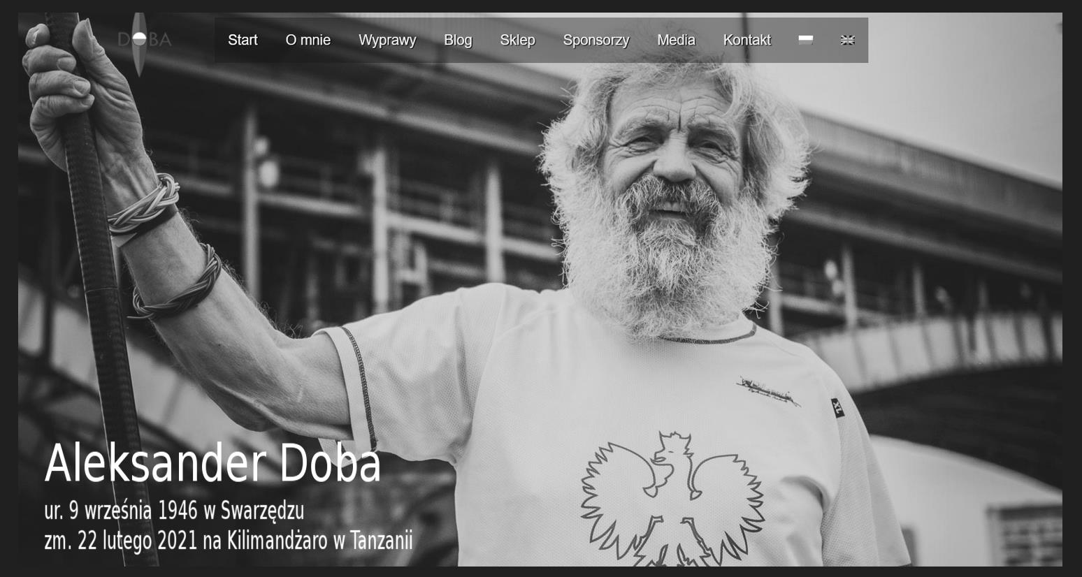Go to the O mnie page
Screen dimensions: 1082x577
(x=308, y=40)
